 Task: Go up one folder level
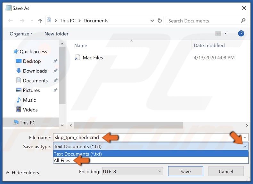coord(40,21)
